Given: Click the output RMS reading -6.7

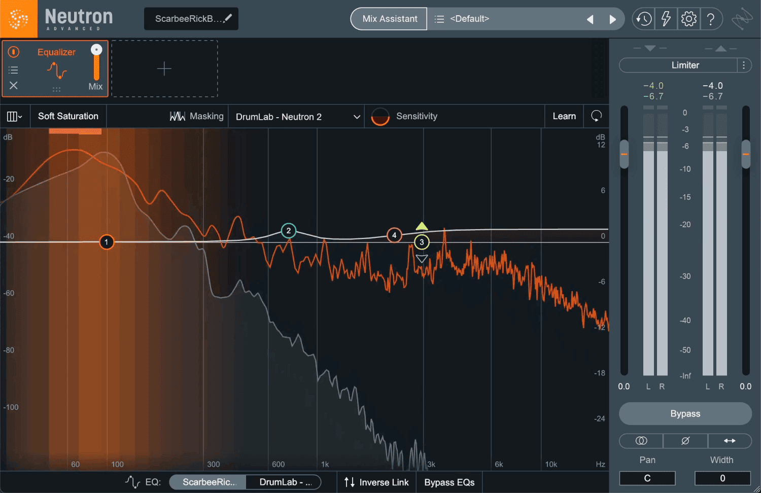Looking at the screenshot, I should click(x=713, y=96).
